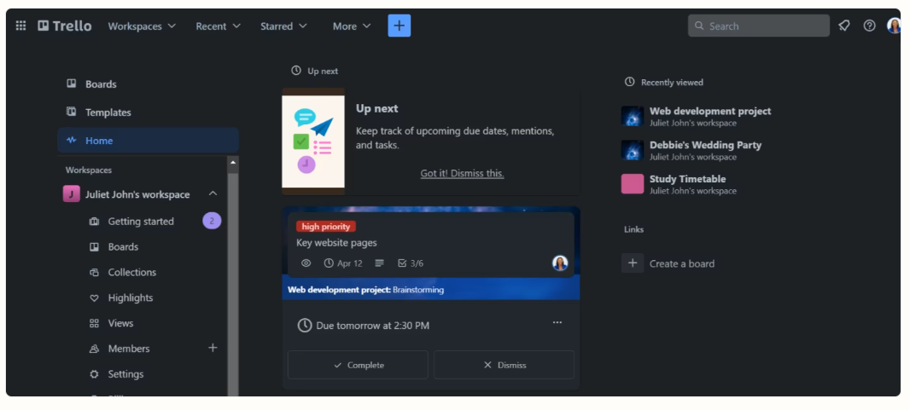Image resolution: width=910 pixels, height=410 pixels.
Task: Open the Recent dropdown menu
Action: (x=219, y=26)
